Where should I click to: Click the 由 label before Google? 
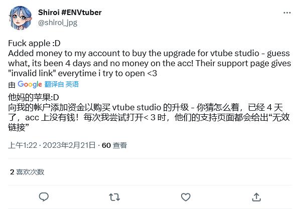tap(12, 85)
